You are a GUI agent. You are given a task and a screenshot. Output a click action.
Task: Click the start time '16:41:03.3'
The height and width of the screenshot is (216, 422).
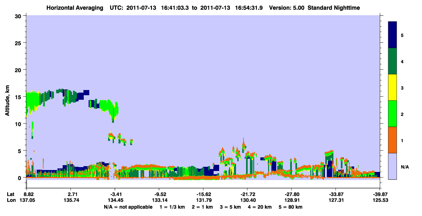176,7
